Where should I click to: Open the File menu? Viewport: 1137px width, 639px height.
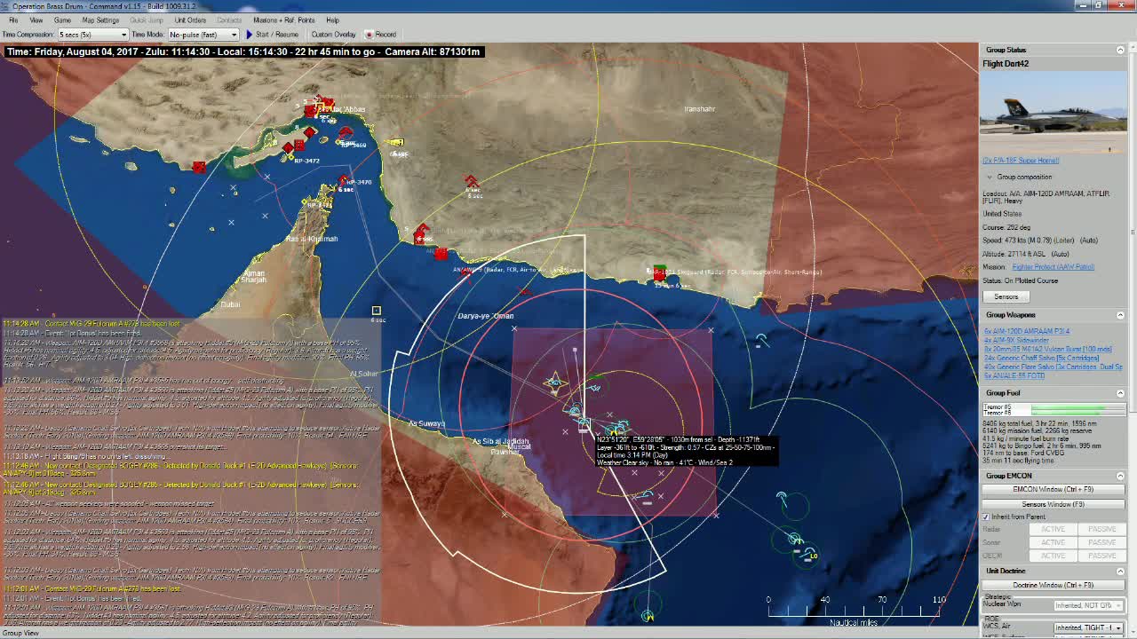click(13, 20)
